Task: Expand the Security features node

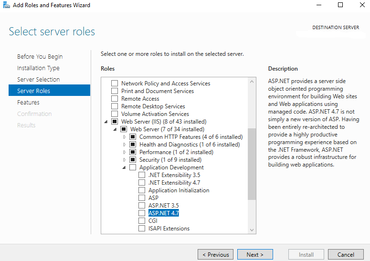Action: coord(125,160)
